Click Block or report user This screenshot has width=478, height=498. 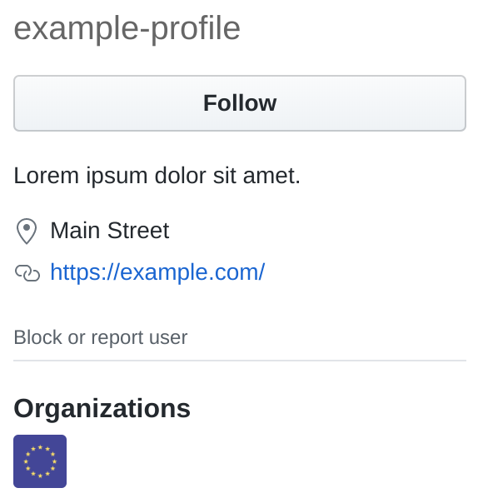coord(101,337)
